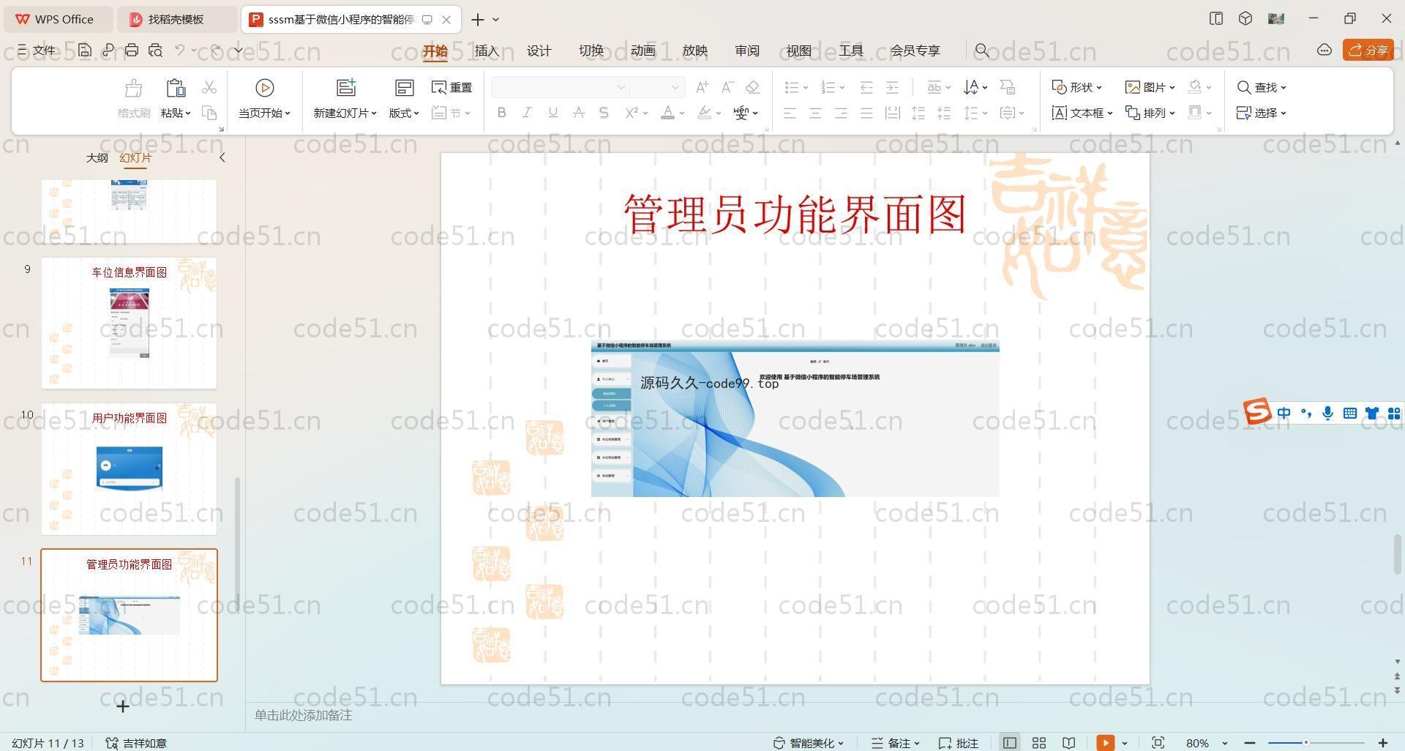Toggle text shadow S icon
Image resolution: width=1405 pixels, height=751 pixels.
[x=604, y=113]
